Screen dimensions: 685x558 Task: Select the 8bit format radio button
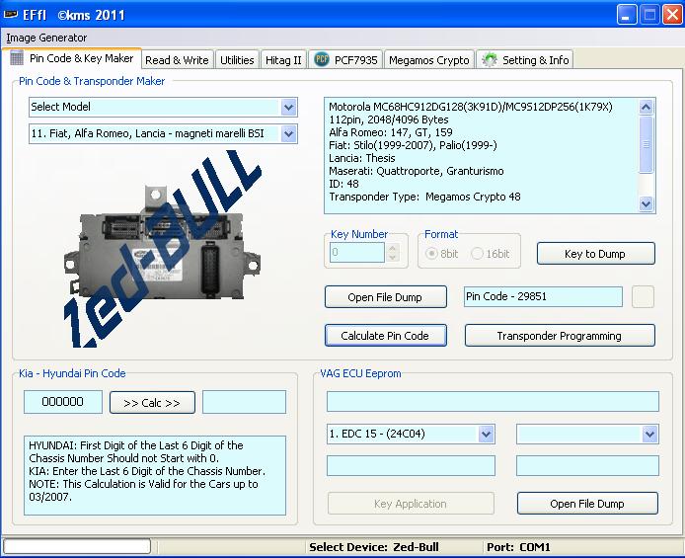pos(431,254)
